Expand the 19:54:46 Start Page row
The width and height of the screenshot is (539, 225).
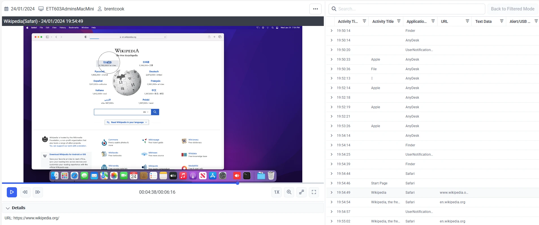331,183
